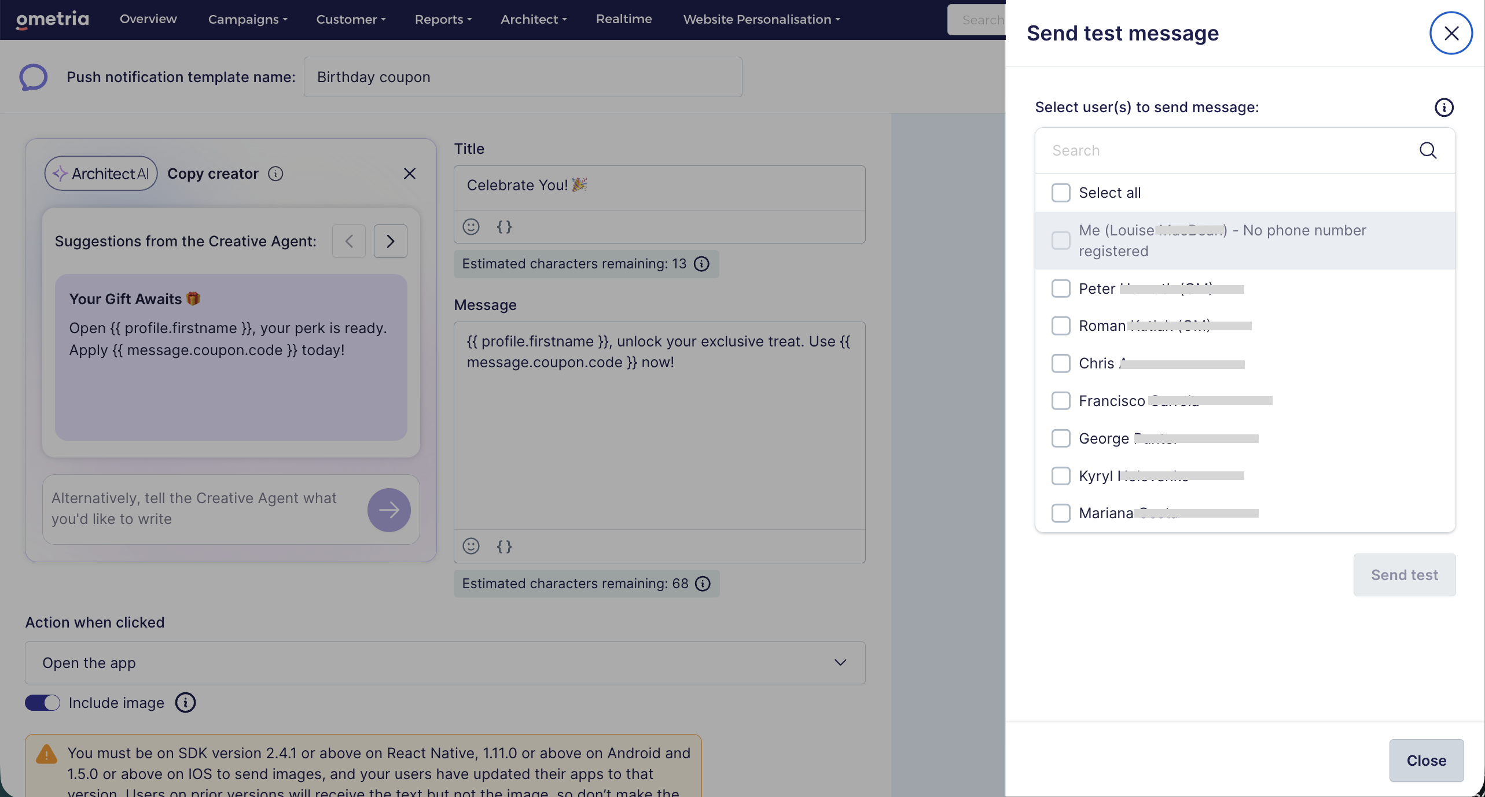
Task: Select the Your Gift Awaits suggestion card
Action: click(231, 357)
